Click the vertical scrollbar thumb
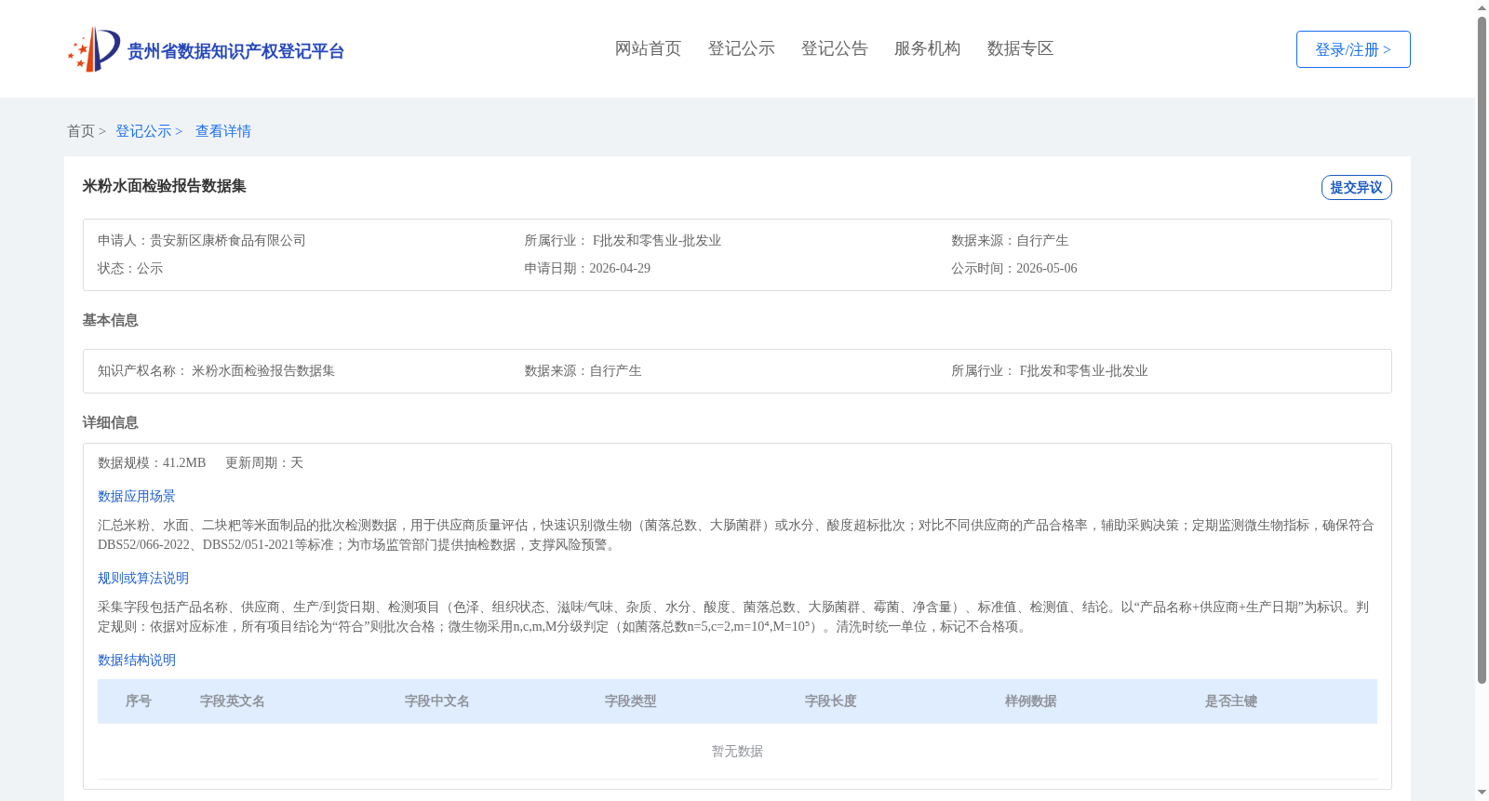 pos(1482,350)
